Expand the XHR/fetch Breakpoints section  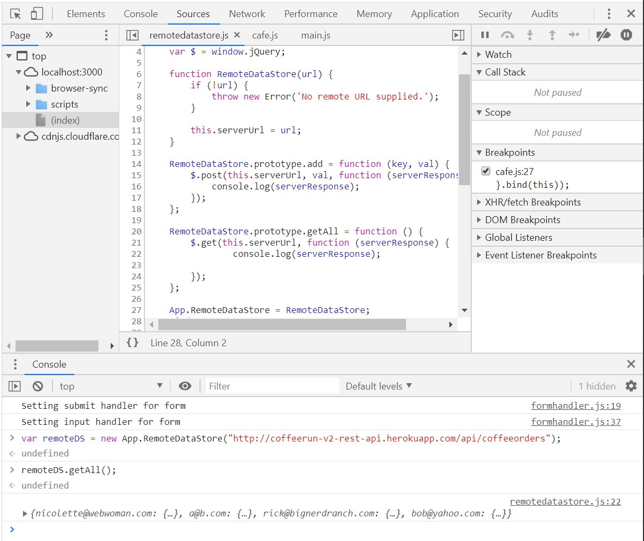[x=532, y=202]
